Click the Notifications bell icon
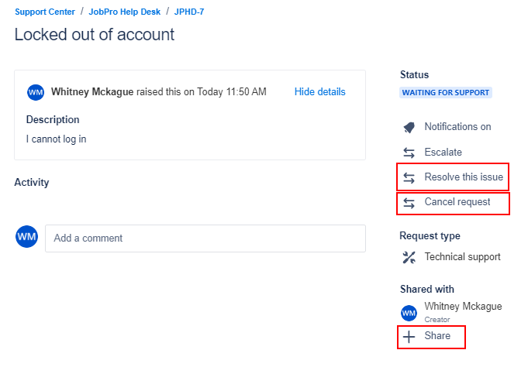Image resolution: width=528 pixels, height=374 pixels. 409,127
